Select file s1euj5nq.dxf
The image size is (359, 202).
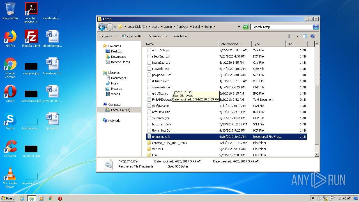click(x=161, y=56)
